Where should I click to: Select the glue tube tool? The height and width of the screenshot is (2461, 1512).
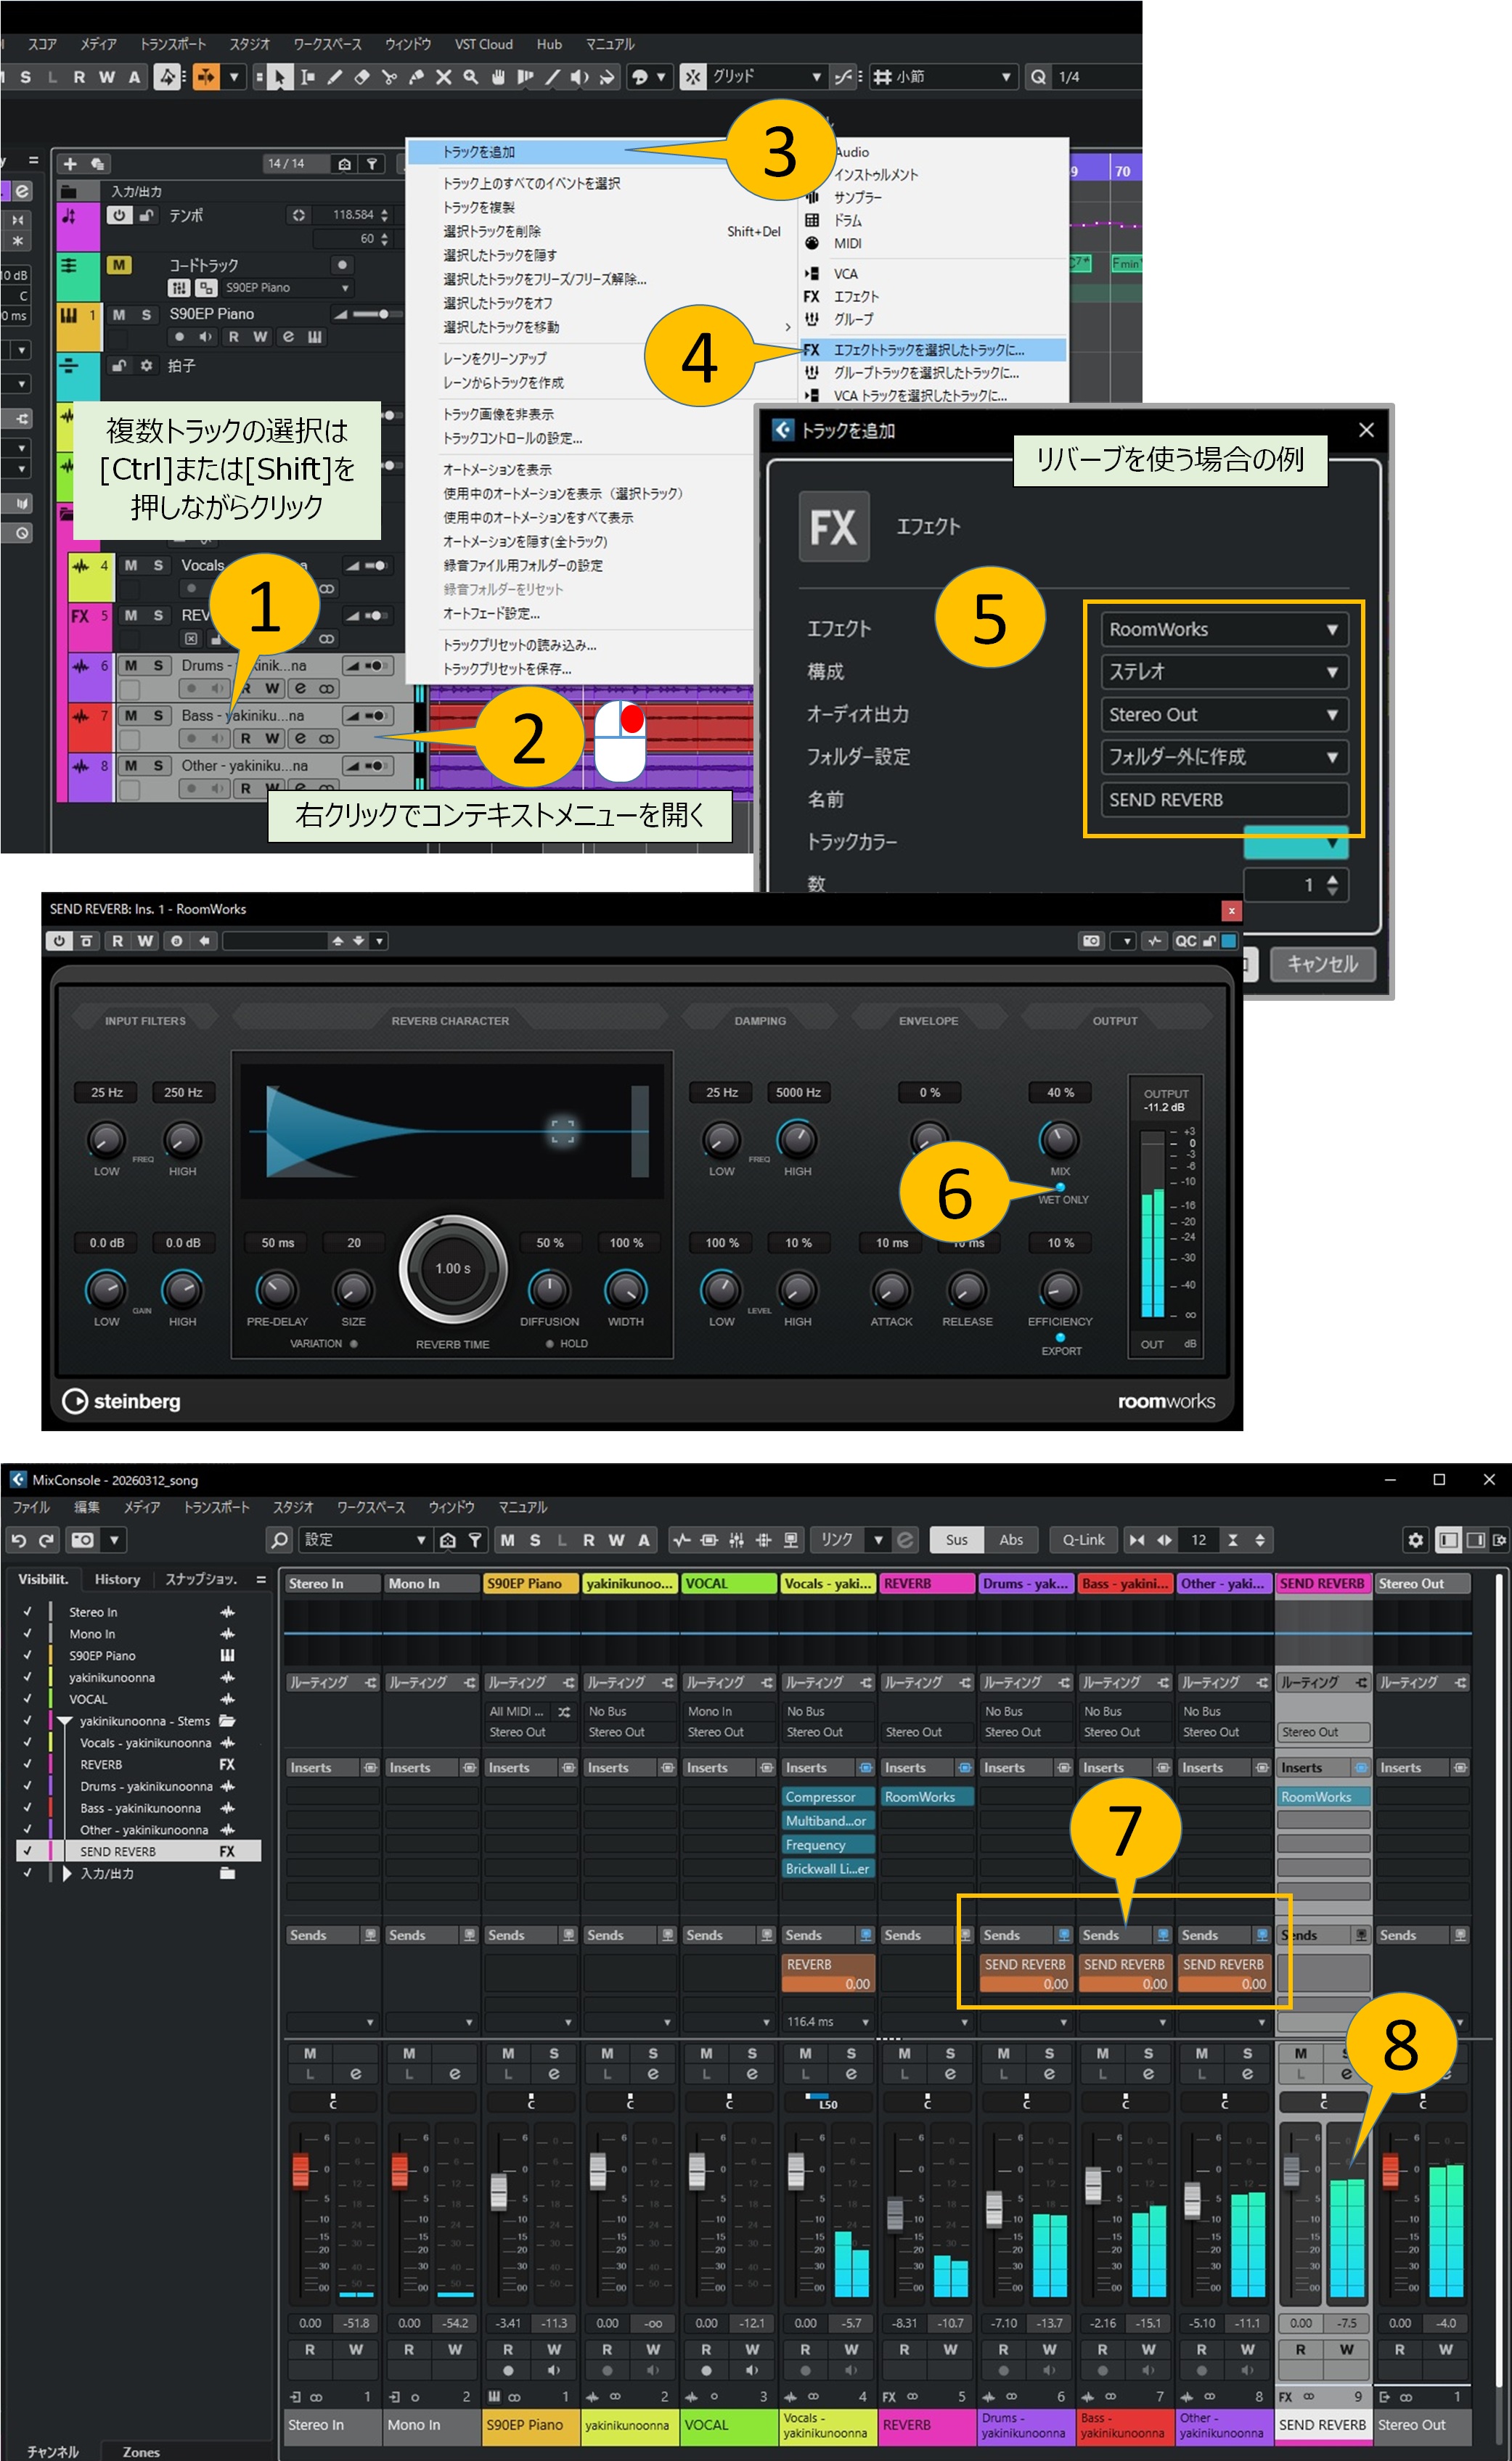416,77
